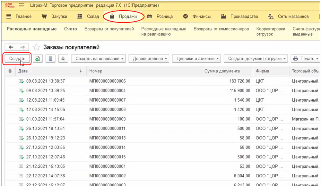Viewport: 321px width, 186px height.
Task: Click the list view icon button
Action: pyautogui.click(x=50, y=59)
